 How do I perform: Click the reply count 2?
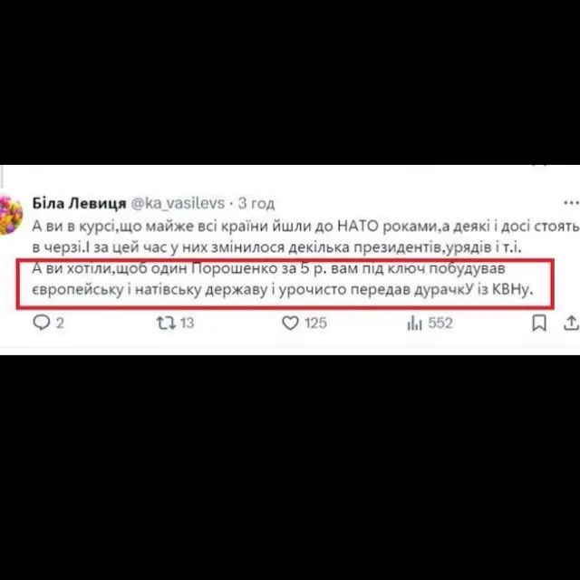(x=60, y=324)
